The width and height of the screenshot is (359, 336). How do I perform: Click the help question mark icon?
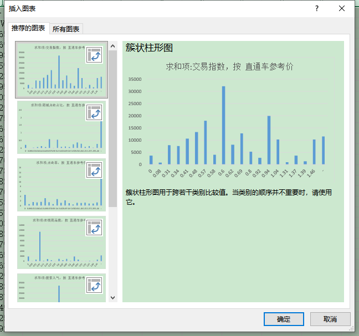316,8
